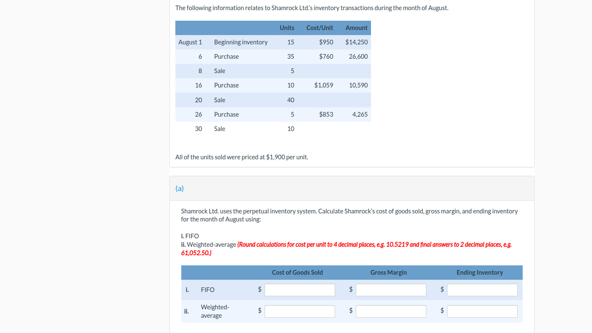Click the $950 cost per unit cell
The image size is (592, 333).
[326, 42]
